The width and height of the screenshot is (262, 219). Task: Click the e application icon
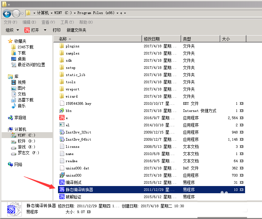click(x=62, y=118)
